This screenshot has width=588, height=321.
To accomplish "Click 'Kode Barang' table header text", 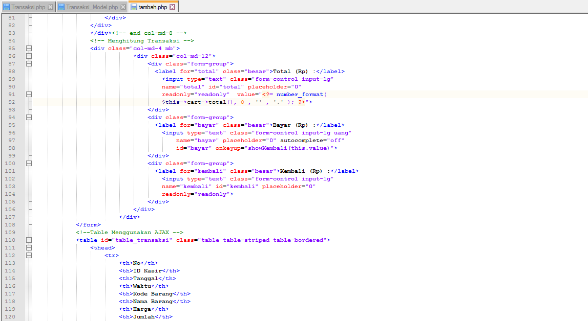I will (153, 294).
